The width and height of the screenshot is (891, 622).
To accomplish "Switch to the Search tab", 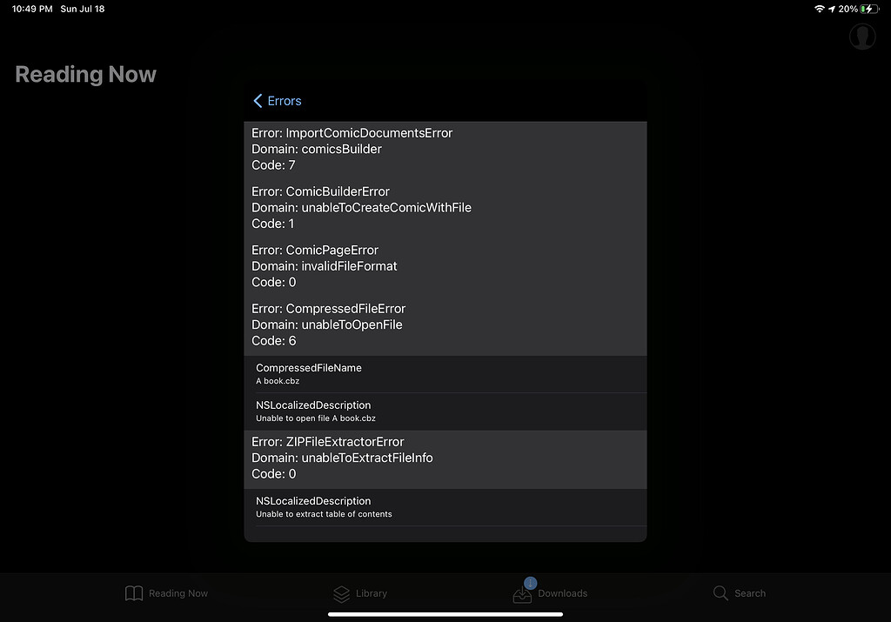I will click(740, 593).
